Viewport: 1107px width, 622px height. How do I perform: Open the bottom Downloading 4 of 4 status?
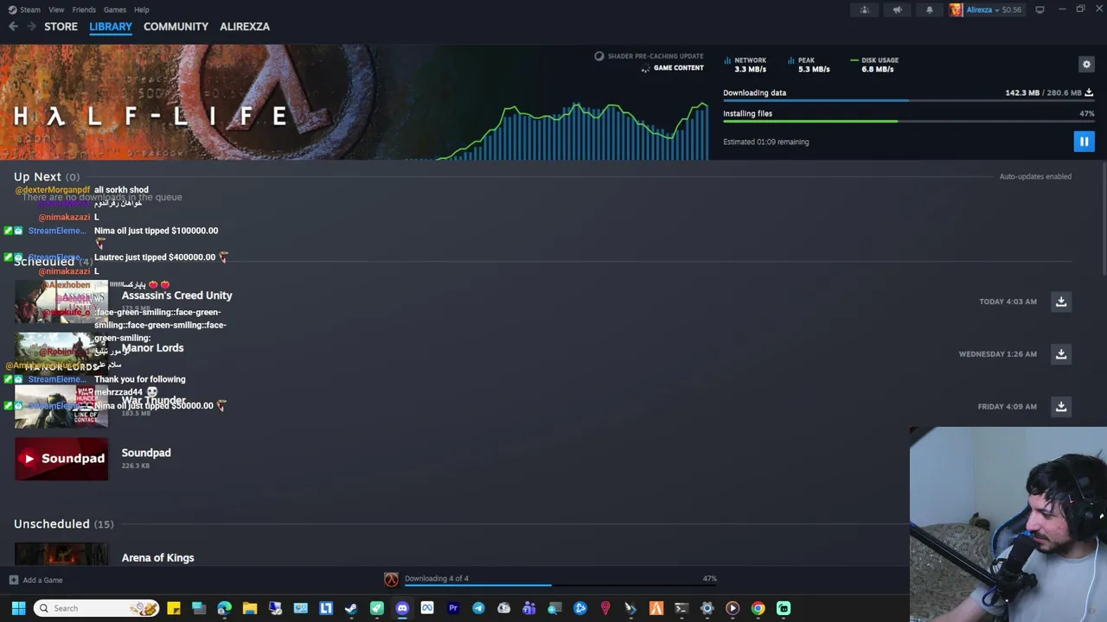point(437,579)
